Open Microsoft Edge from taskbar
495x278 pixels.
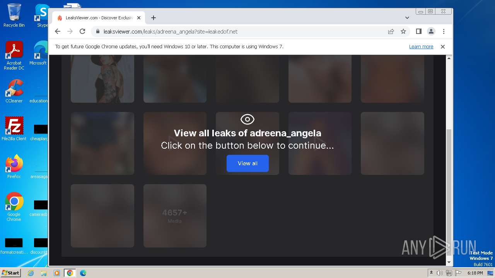[83, 273]
